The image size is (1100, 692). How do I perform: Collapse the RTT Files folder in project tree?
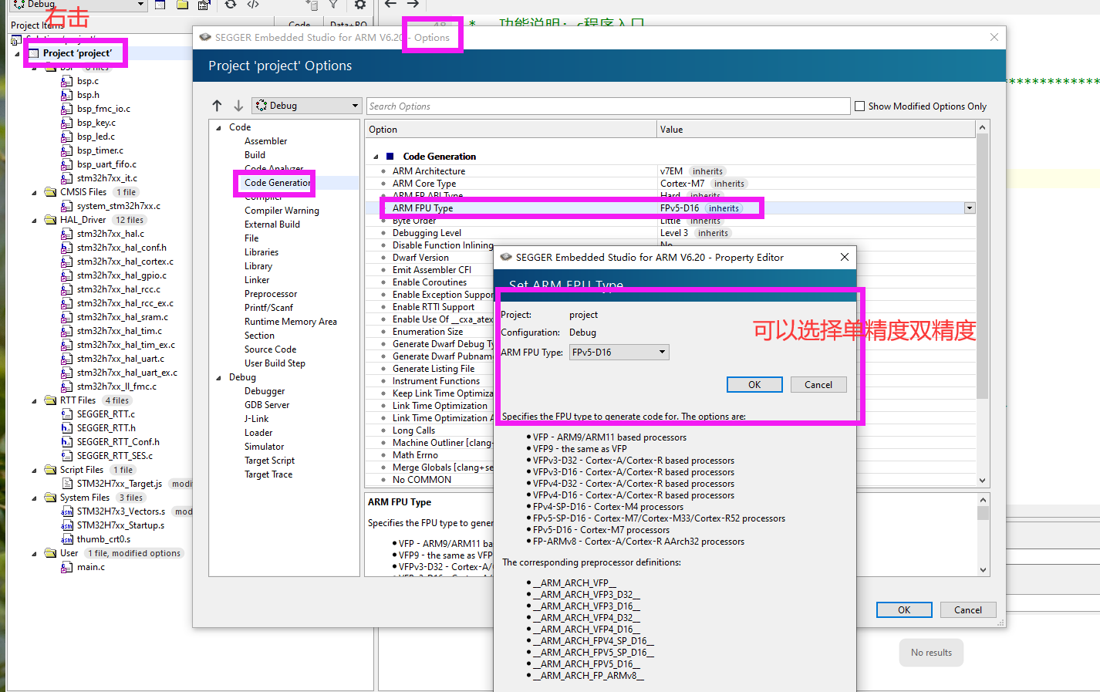pyautogui.click(x=34, y=401)
